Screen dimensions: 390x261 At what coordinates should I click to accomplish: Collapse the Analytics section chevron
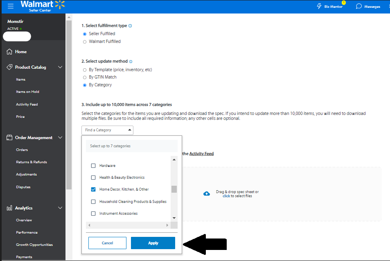pos(60,208)
